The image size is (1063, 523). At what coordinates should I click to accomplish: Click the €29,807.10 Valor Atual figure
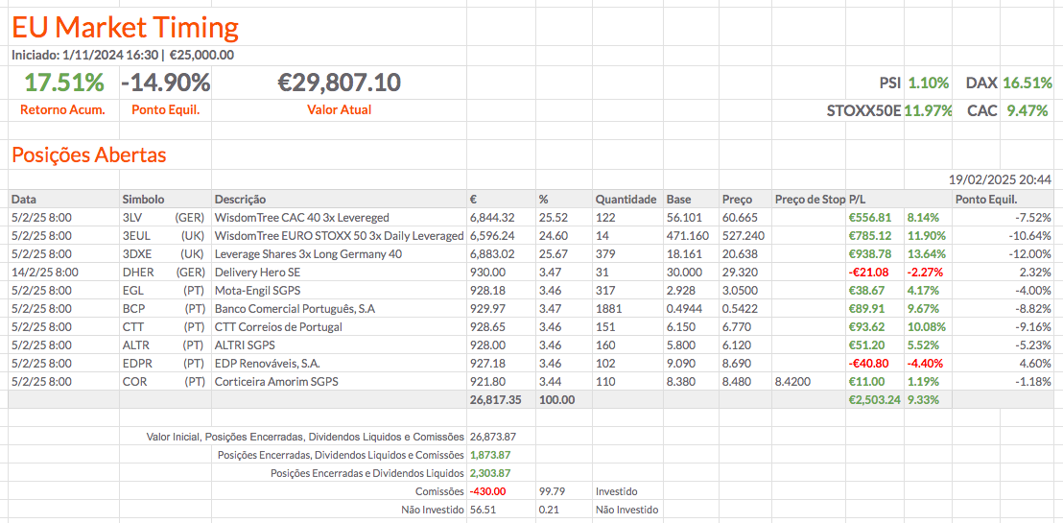[x=339, y=83]
